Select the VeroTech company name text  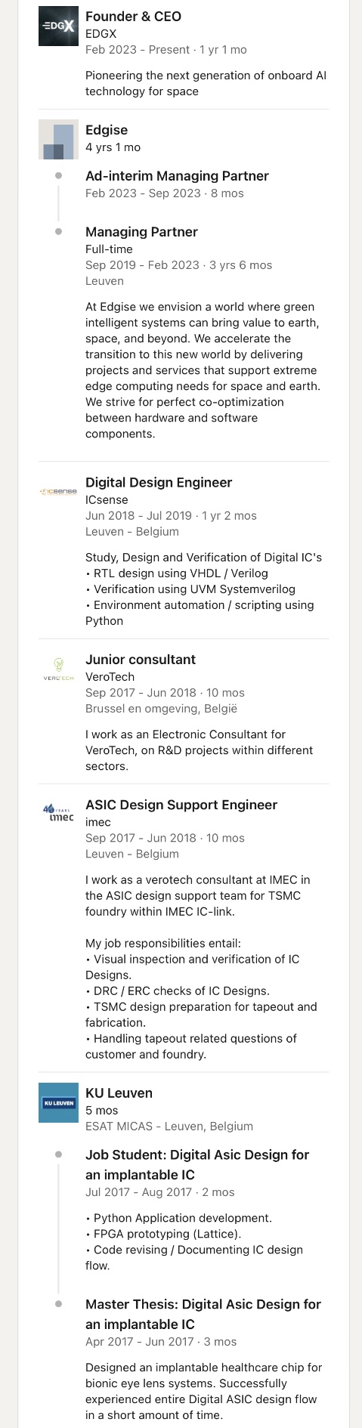(x=110, y=677)
